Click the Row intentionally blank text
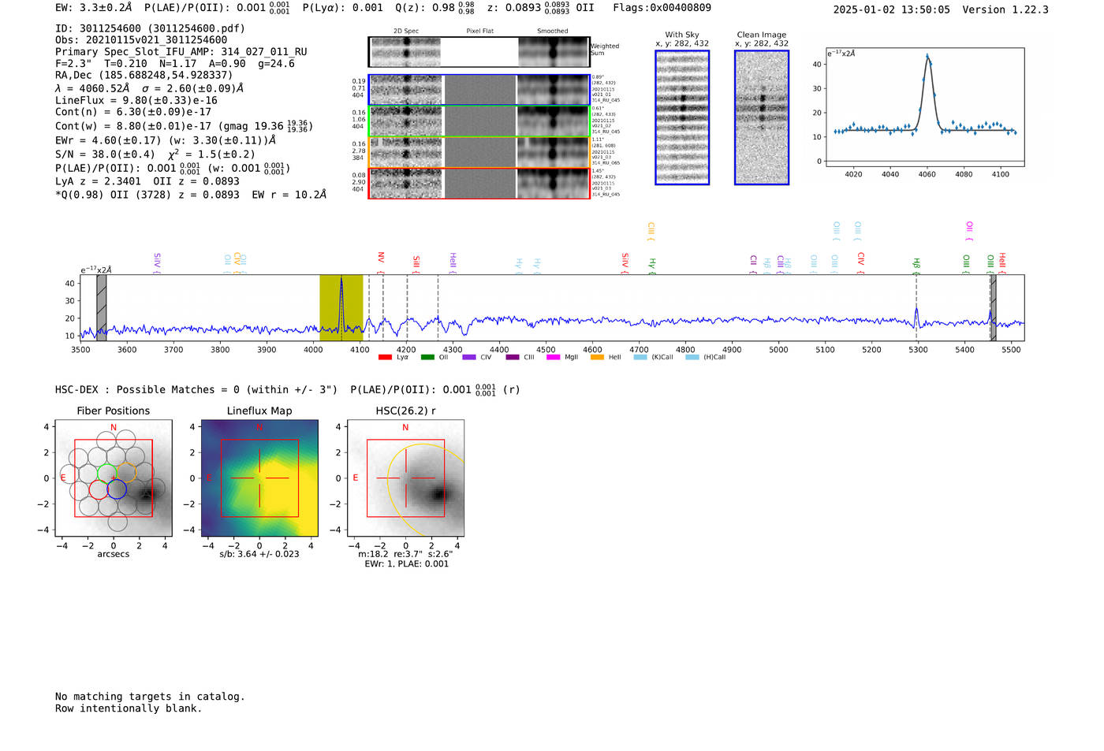 pyautogui.click(x=129, y=708)
